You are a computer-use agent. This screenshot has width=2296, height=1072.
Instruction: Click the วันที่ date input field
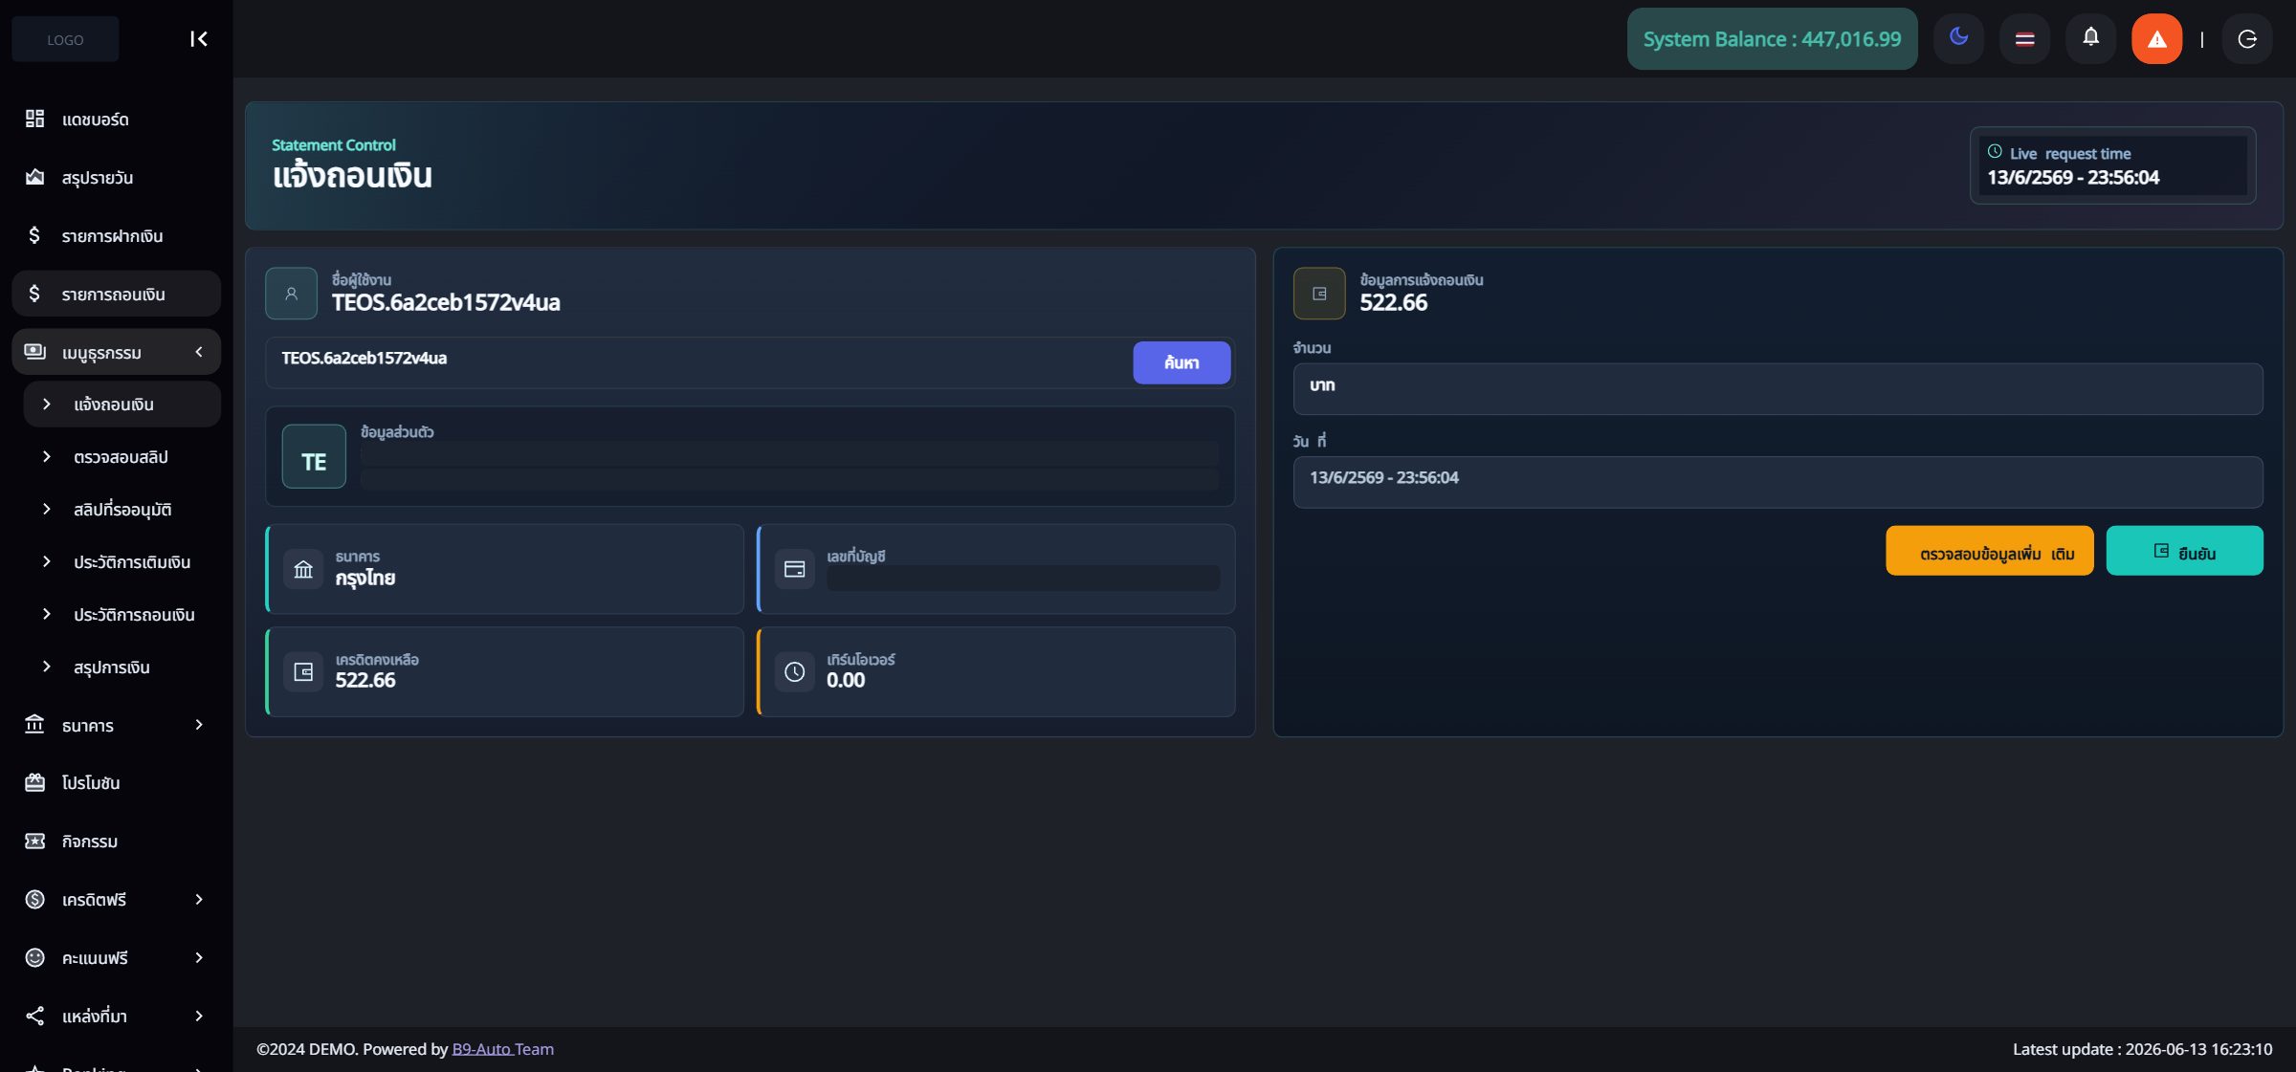tap(1777, 481)
